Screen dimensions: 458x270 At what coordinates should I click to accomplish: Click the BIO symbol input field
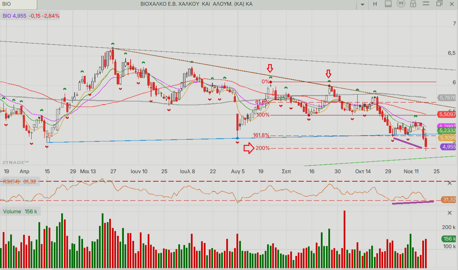coord(18,4)
